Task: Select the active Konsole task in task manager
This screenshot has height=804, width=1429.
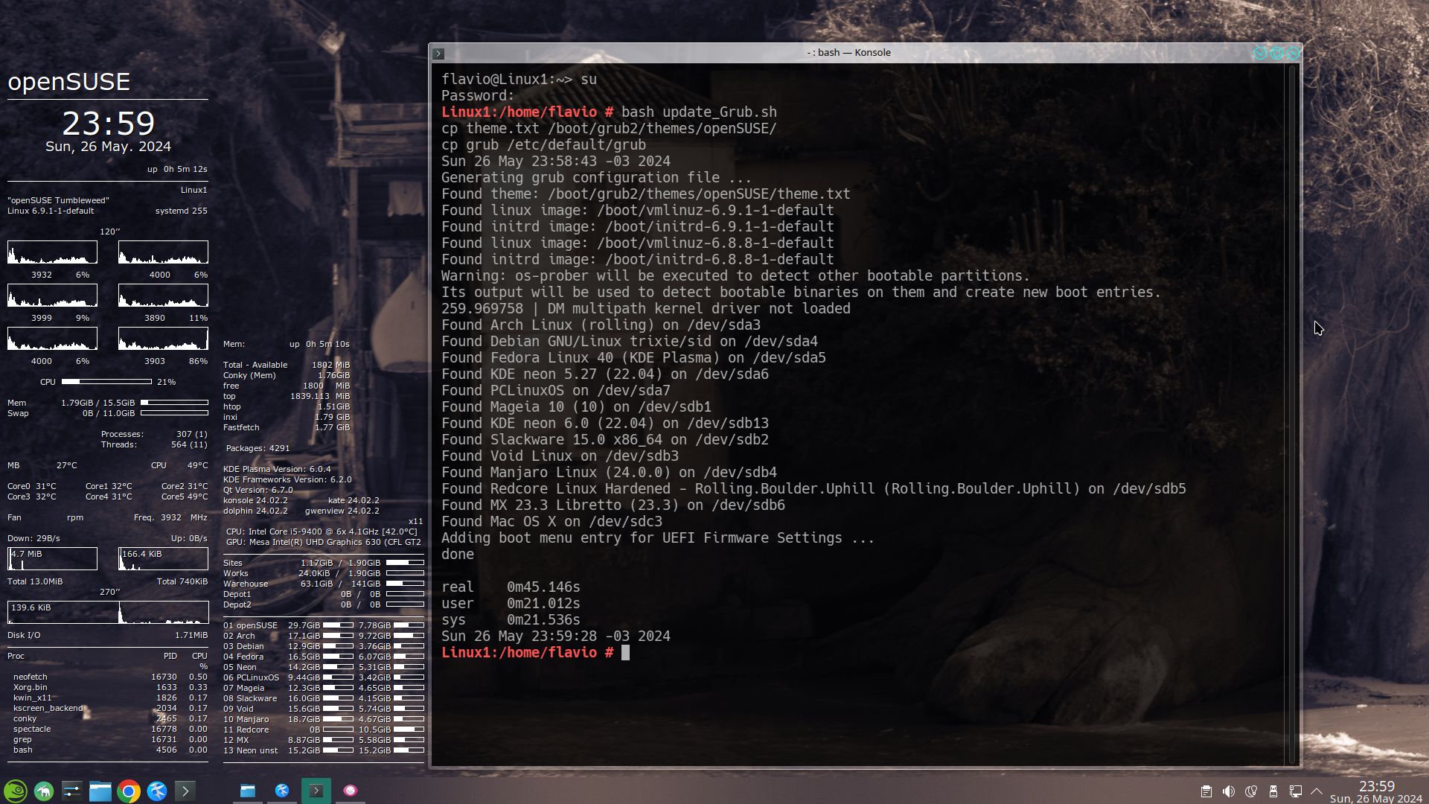Action: click(x=316, y=791)
